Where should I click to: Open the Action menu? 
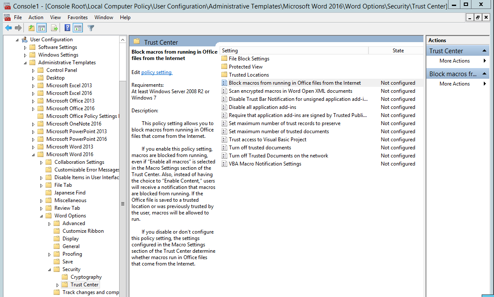pyautogui.click(x=36, y=17)
